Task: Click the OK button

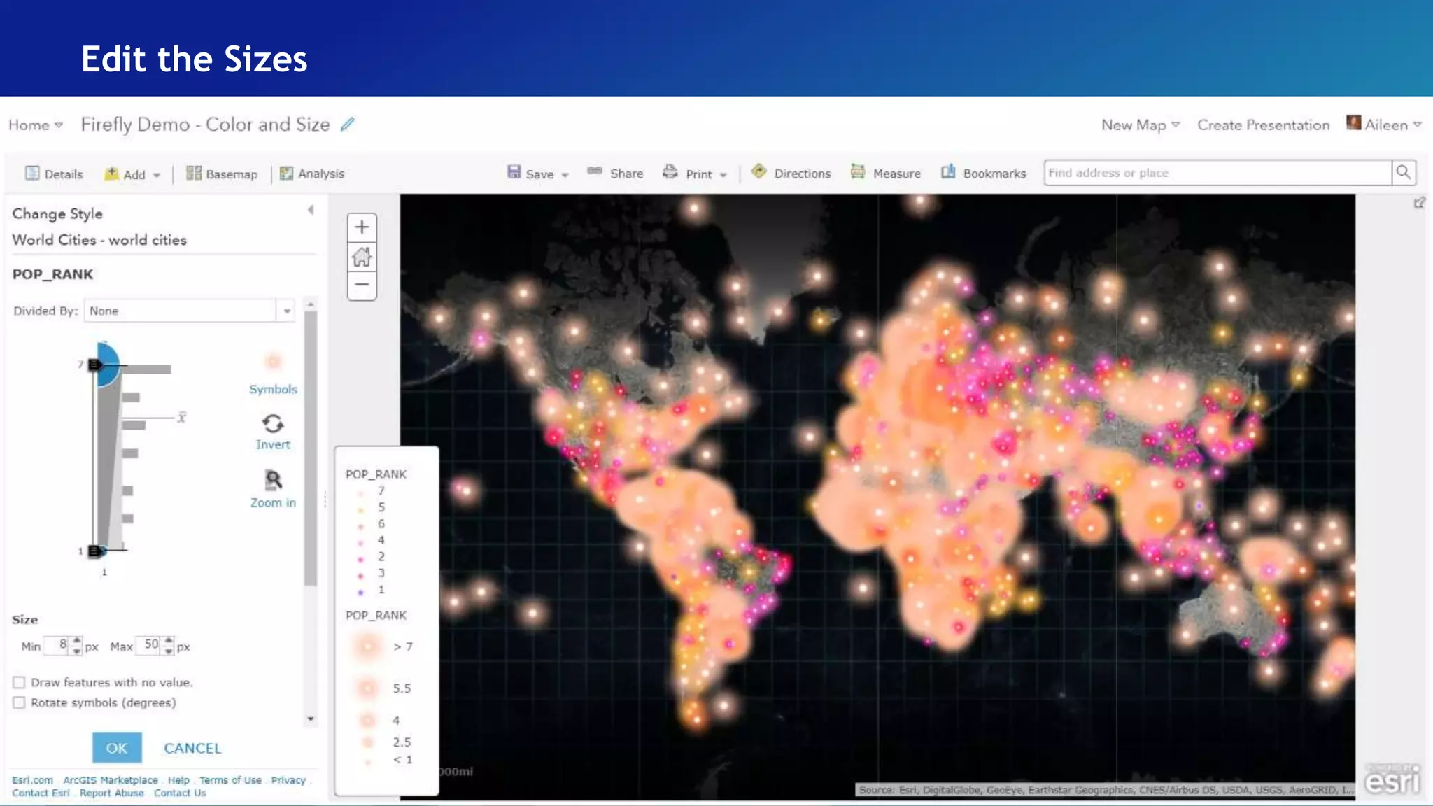Action: pos(117,748)
